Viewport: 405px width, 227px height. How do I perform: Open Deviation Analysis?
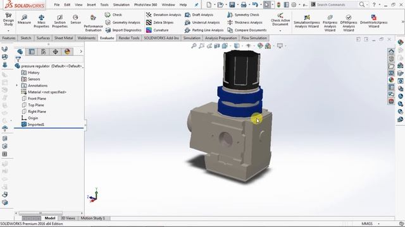click(x=163, y=15)
